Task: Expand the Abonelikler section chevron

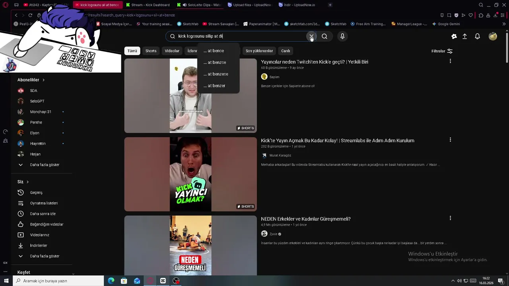Action: (43, 80)
